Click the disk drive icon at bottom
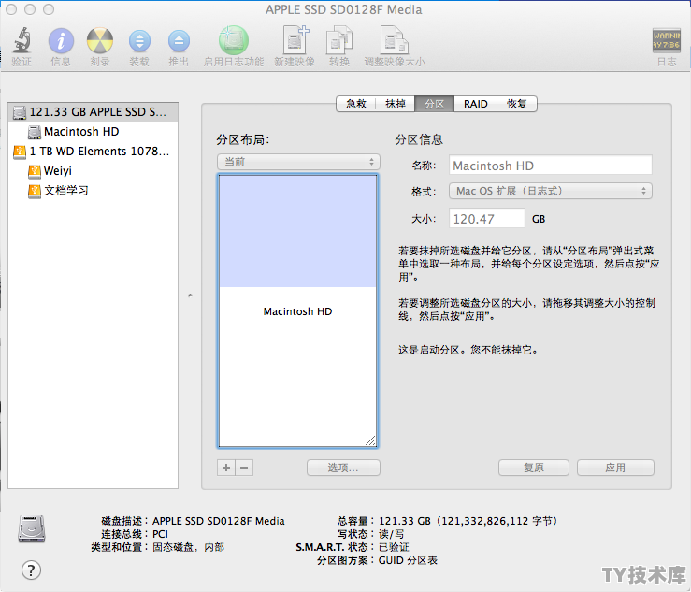 pyautogui.click(x=31, y=529)
